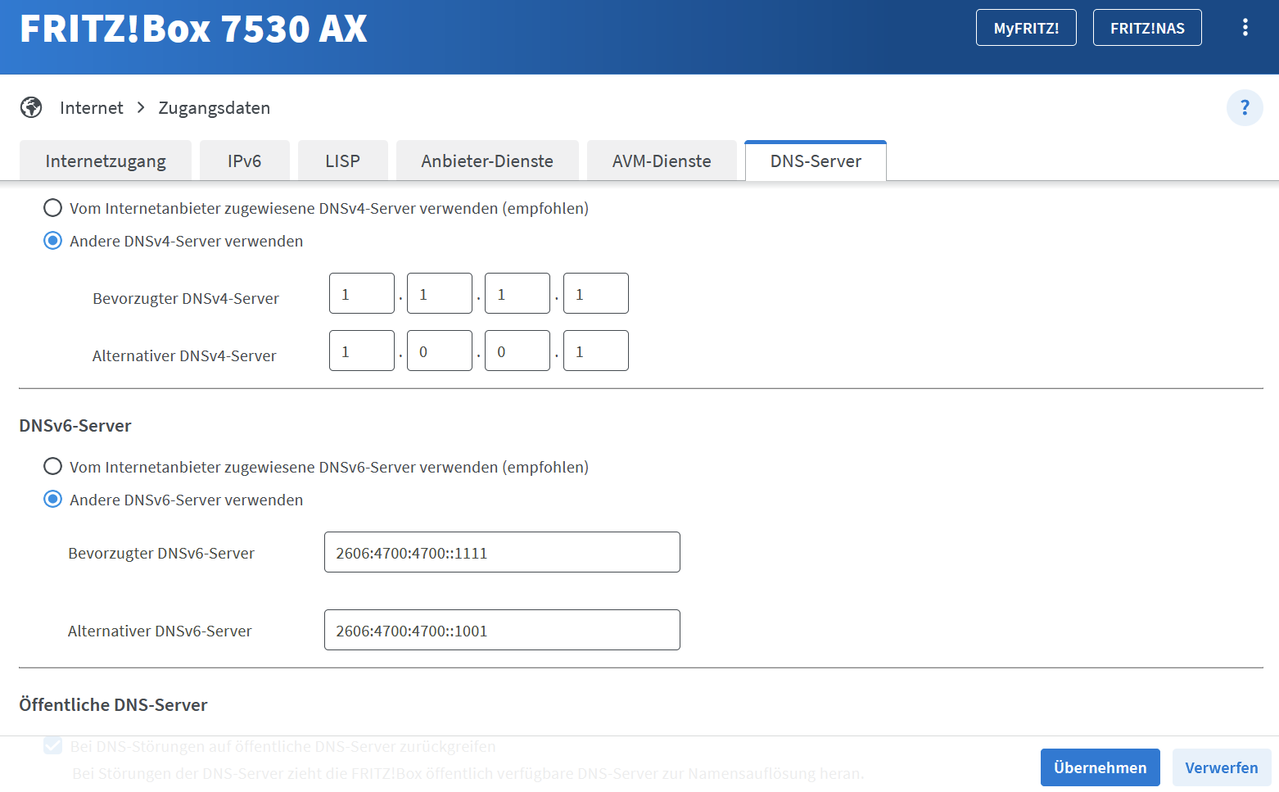
Task: Select Andere DNSv4-Server verwenden radio
Action: tap(52, 241)
